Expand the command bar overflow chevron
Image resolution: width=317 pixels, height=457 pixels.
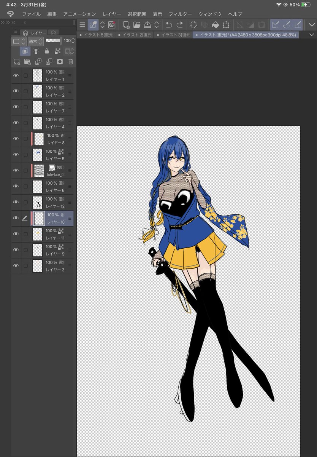click(311, 25)
